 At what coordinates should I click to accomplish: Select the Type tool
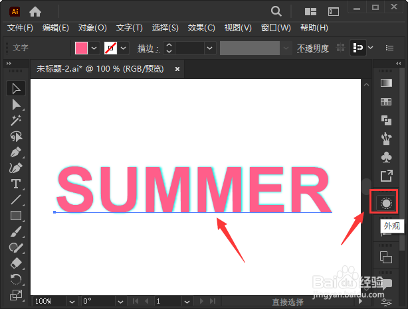(16, 184)
